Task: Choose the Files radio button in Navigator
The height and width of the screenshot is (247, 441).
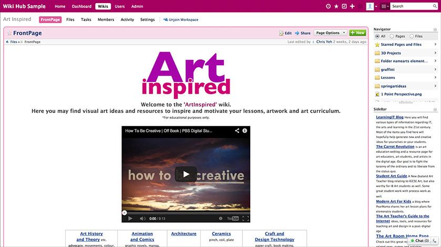Action: tap(412, 36)
